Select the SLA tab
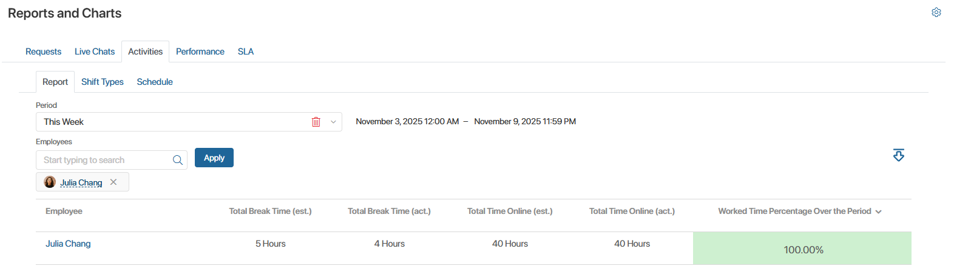The width and height of the screenshot is (954, 280). (x=246, y=52)
